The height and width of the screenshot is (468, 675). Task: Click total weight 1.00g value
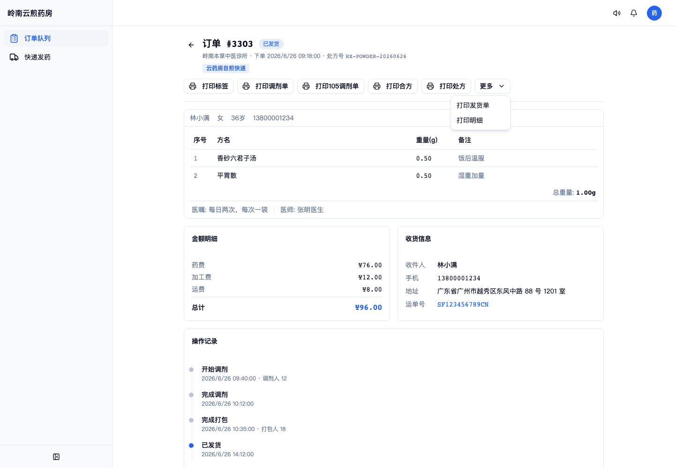click(x=586, y=192)
